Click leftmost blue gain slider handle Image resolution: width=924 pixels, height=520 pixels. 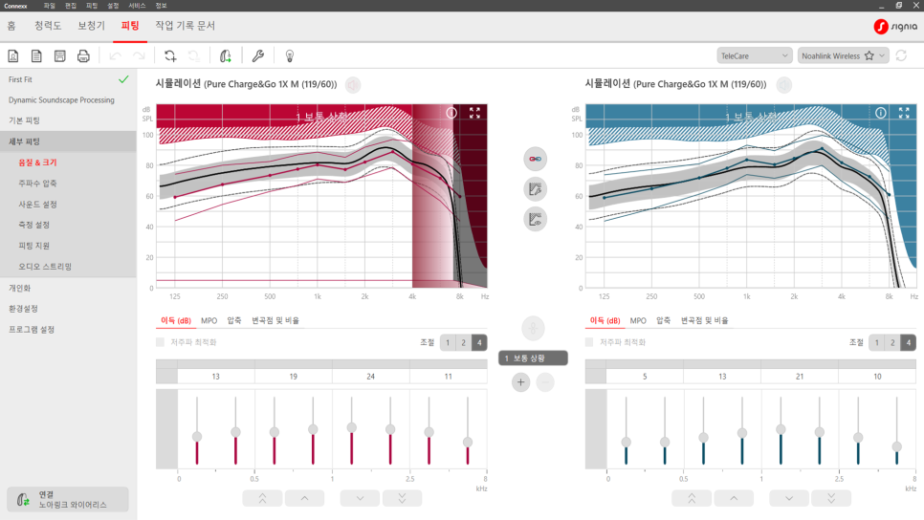[626, 443]
